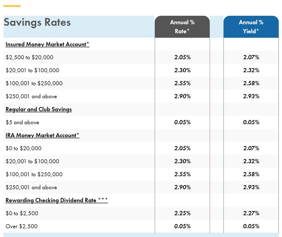Open the IRA Money Market Account link
The width and height of the screenshot is (282, 237).
[42, 135]
